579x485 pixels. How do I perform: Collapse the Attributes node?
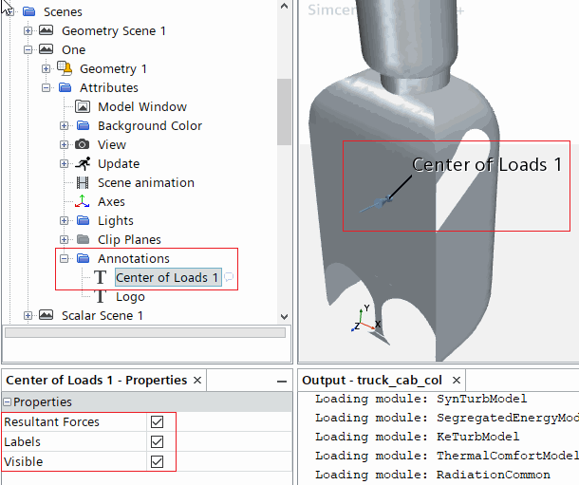click(x=46, y=87)
